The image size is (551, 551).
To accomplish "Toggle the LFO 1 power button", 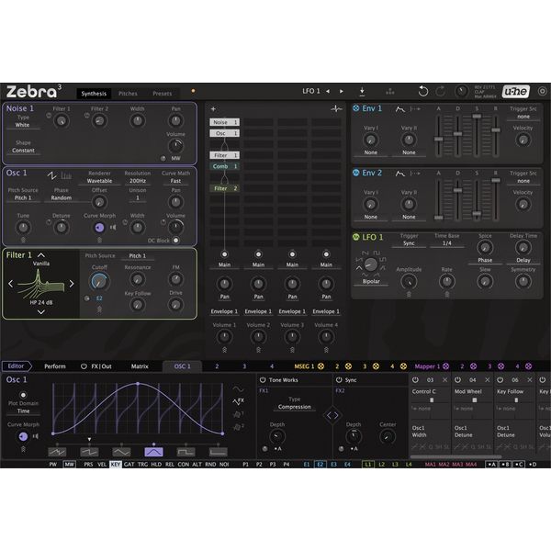I will tap(356, 237).
